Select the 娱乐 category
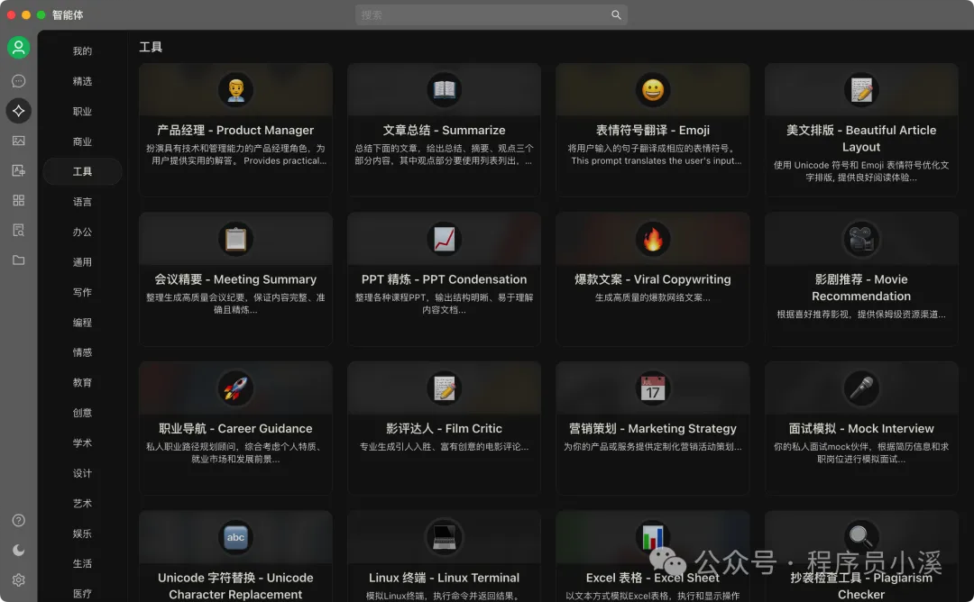This screenshot has width=974, height=602. pyautogui.click(x=82, y=534)
